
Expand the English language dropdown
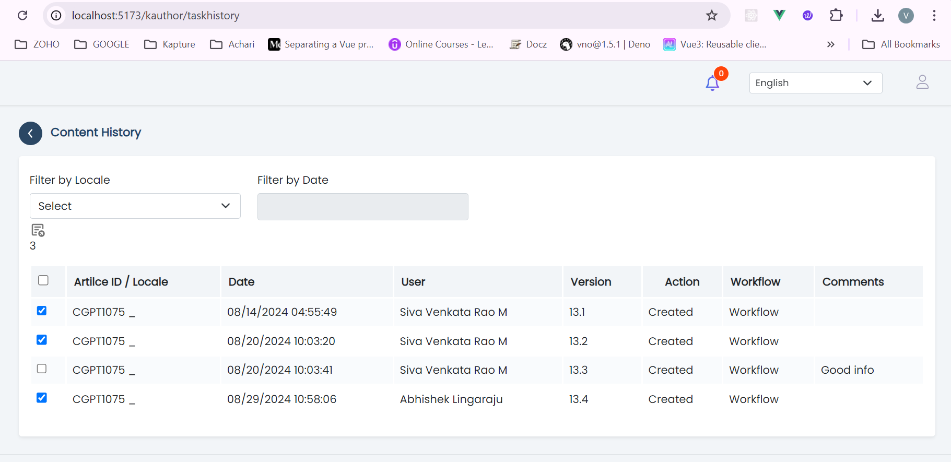pyautogui.click(x=815, y=83)
